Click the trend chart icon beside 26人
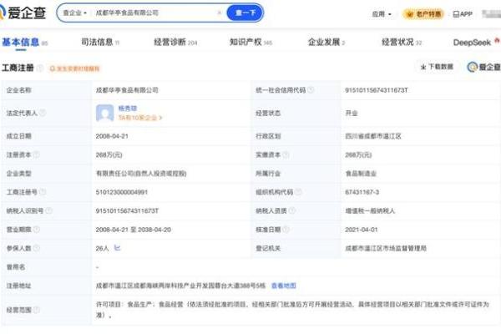501x334 pixels. (117, 248)
